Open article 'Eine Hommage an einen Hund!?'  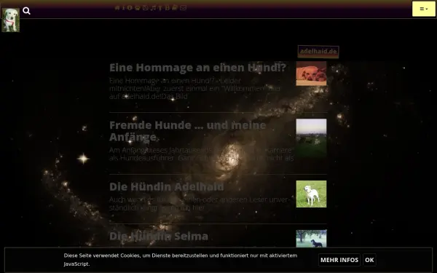(x=197, y=68)
